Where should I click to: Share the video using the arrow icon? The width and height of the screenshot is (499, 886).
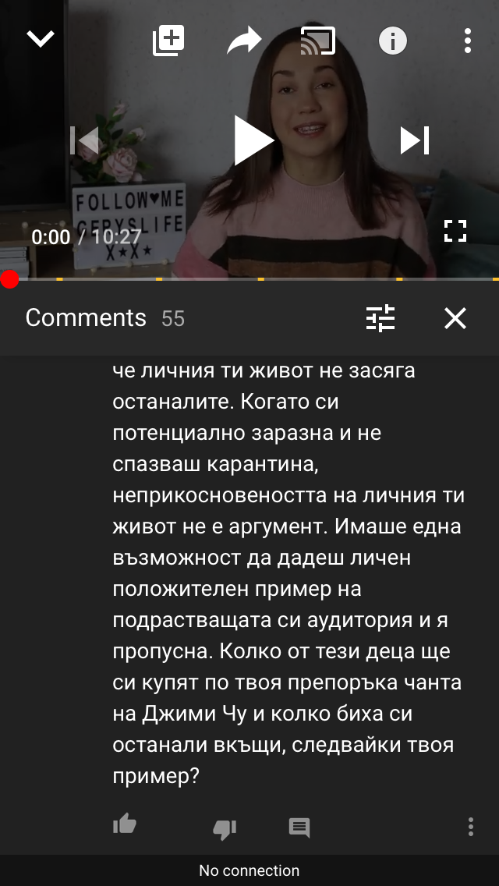click(243, 41)
